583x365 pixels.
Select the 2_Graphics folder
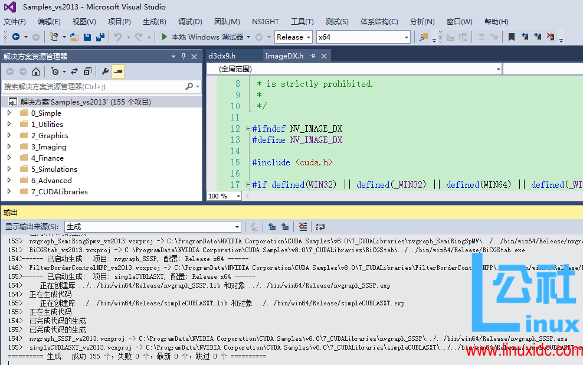pos(50,135)
